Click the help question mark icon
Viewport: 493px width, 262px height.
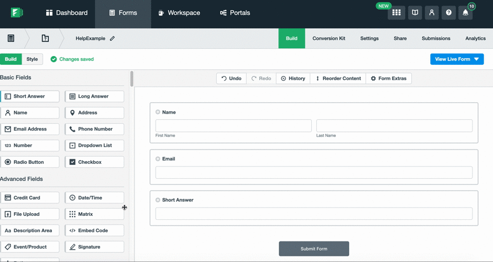point(449,13)
